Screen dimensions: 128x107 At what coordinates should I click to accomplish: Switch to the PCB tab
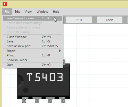click(x=79, y=20)
